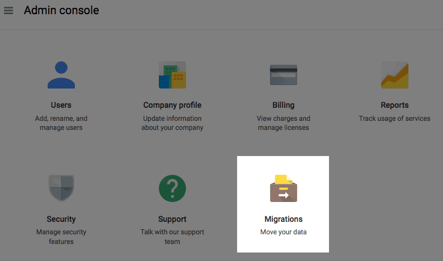
Task: Click the blue Users person icon
Action: [61, 75]
